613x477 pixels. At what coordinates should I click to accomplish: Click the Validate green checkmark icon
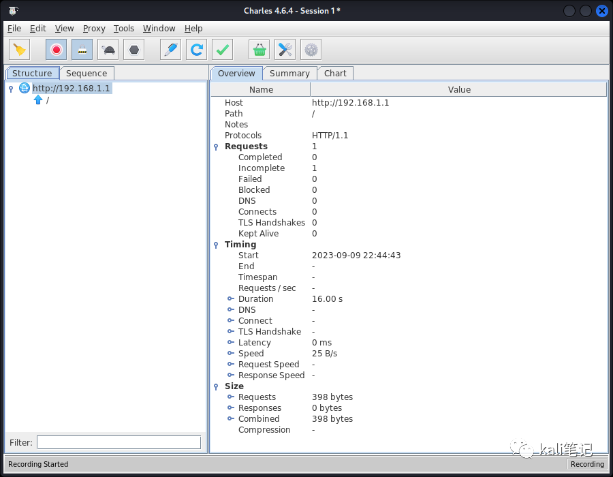point(223,50)
